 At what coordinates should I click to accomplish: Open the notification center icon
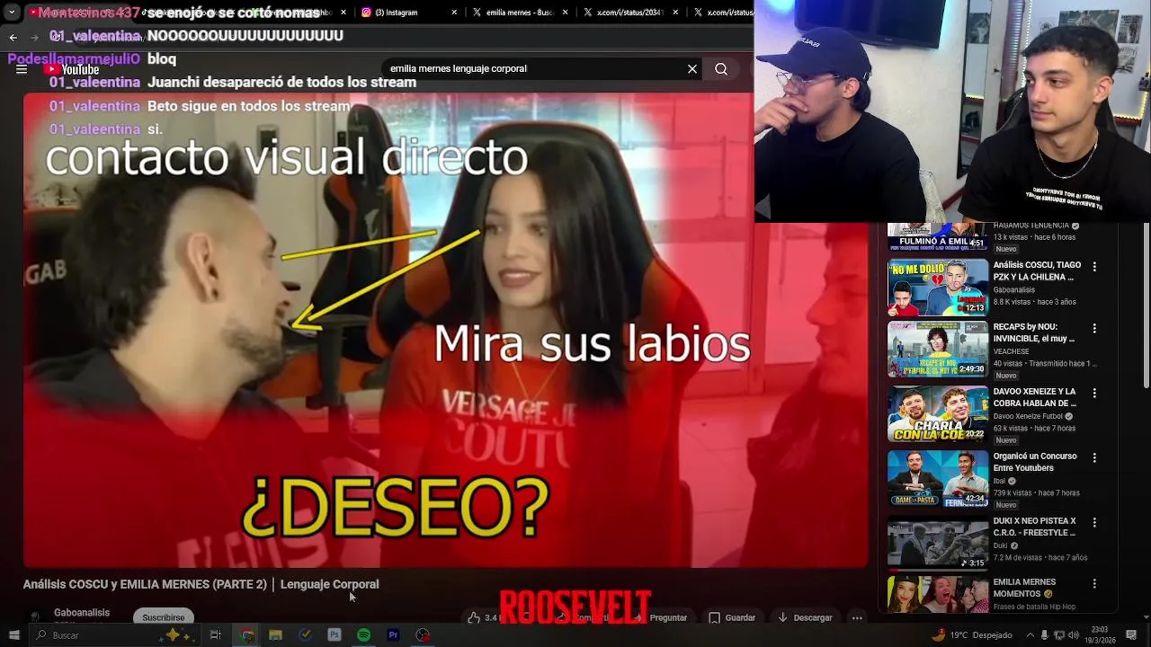(1131, 635)
